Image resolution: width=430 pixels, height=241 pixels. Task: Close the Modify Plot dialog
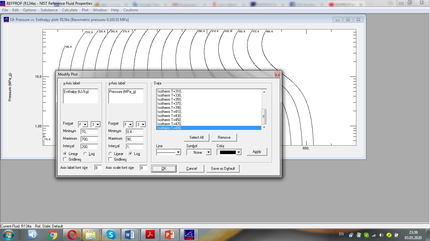(x=277, y=74)
